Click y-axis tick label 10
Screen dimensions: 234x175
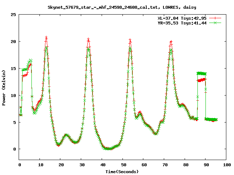(x=13, y=96)
